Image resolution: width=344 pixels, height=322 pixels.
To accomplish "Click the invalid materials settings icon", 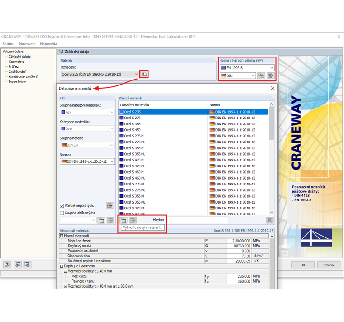I will tap(110, 205).
